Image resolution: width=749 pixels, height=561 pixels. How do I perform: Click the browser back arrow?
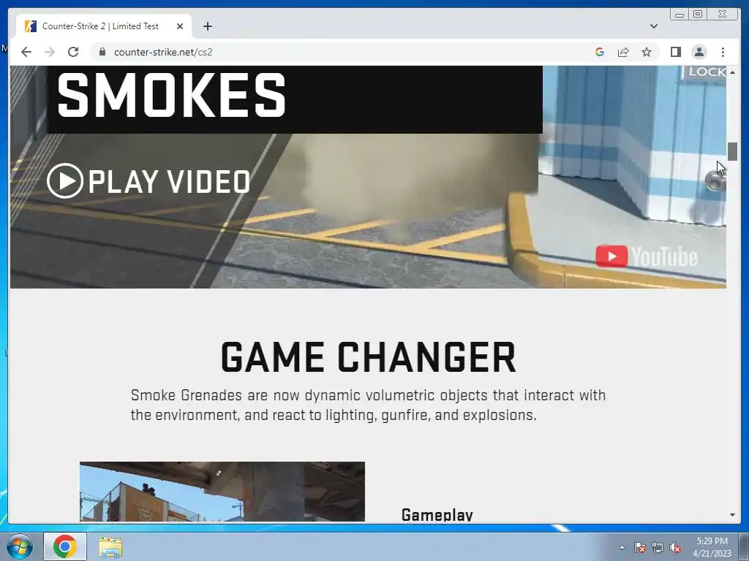[x=26, y=52]
